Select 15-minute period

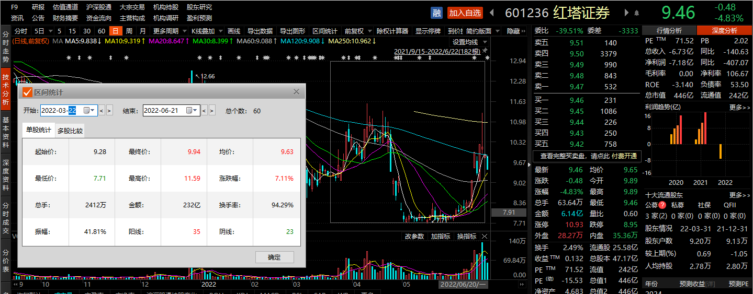[72, 31]
